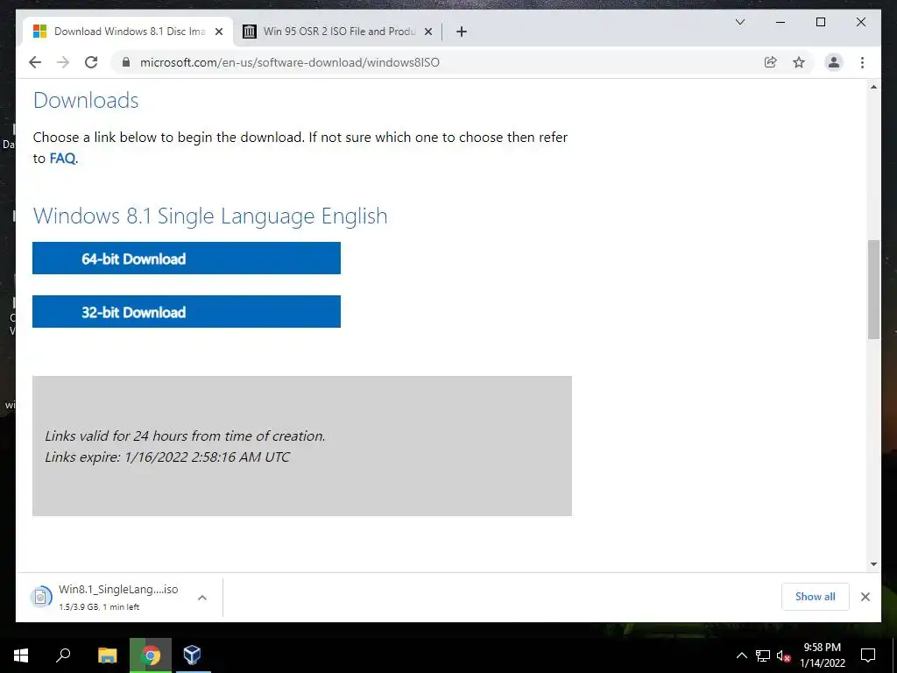Click the Downloads heading
This screenshot has width=897, height=673.
[x=86, y=100]
